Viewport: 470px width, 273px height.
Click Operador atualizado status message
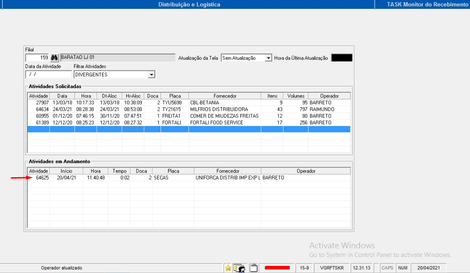tap(62, 268)
